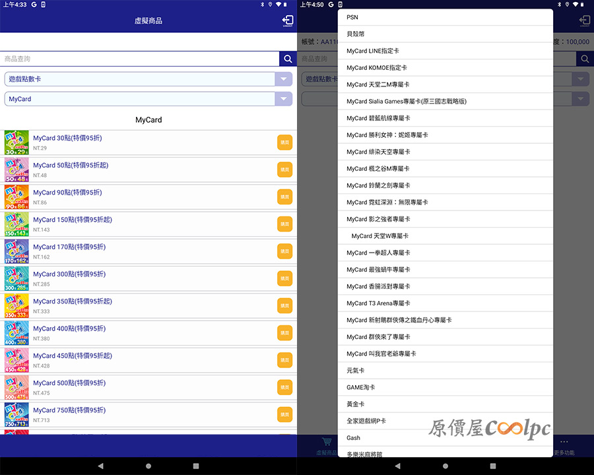Image resolution: width=594 pixels, height=475 pixels.
Task: Choose MyCard 叫我官老爺專屬卡 option
Action: pyautogui.click(x=445, y=354)
